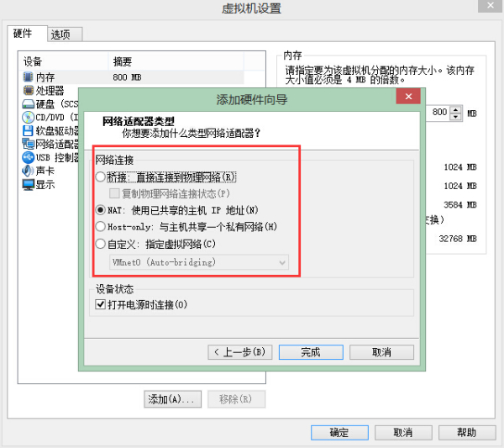The width and height of the screenshot is (504, 448).
Task: Click 取消 in the add hardware wizard
Action: pyautogui.click(x=381, y=352)
